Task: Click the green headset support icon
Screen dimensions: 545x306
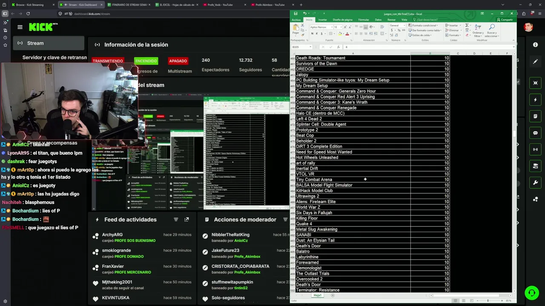Action: pos(531,292)
